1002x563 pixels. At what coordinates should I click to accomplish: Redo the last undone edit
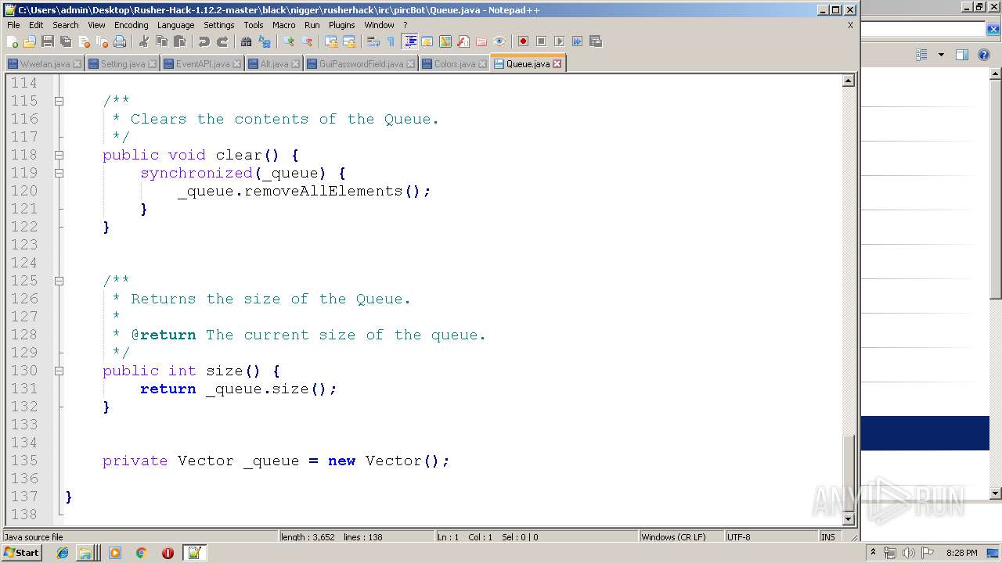pos(222,41)
